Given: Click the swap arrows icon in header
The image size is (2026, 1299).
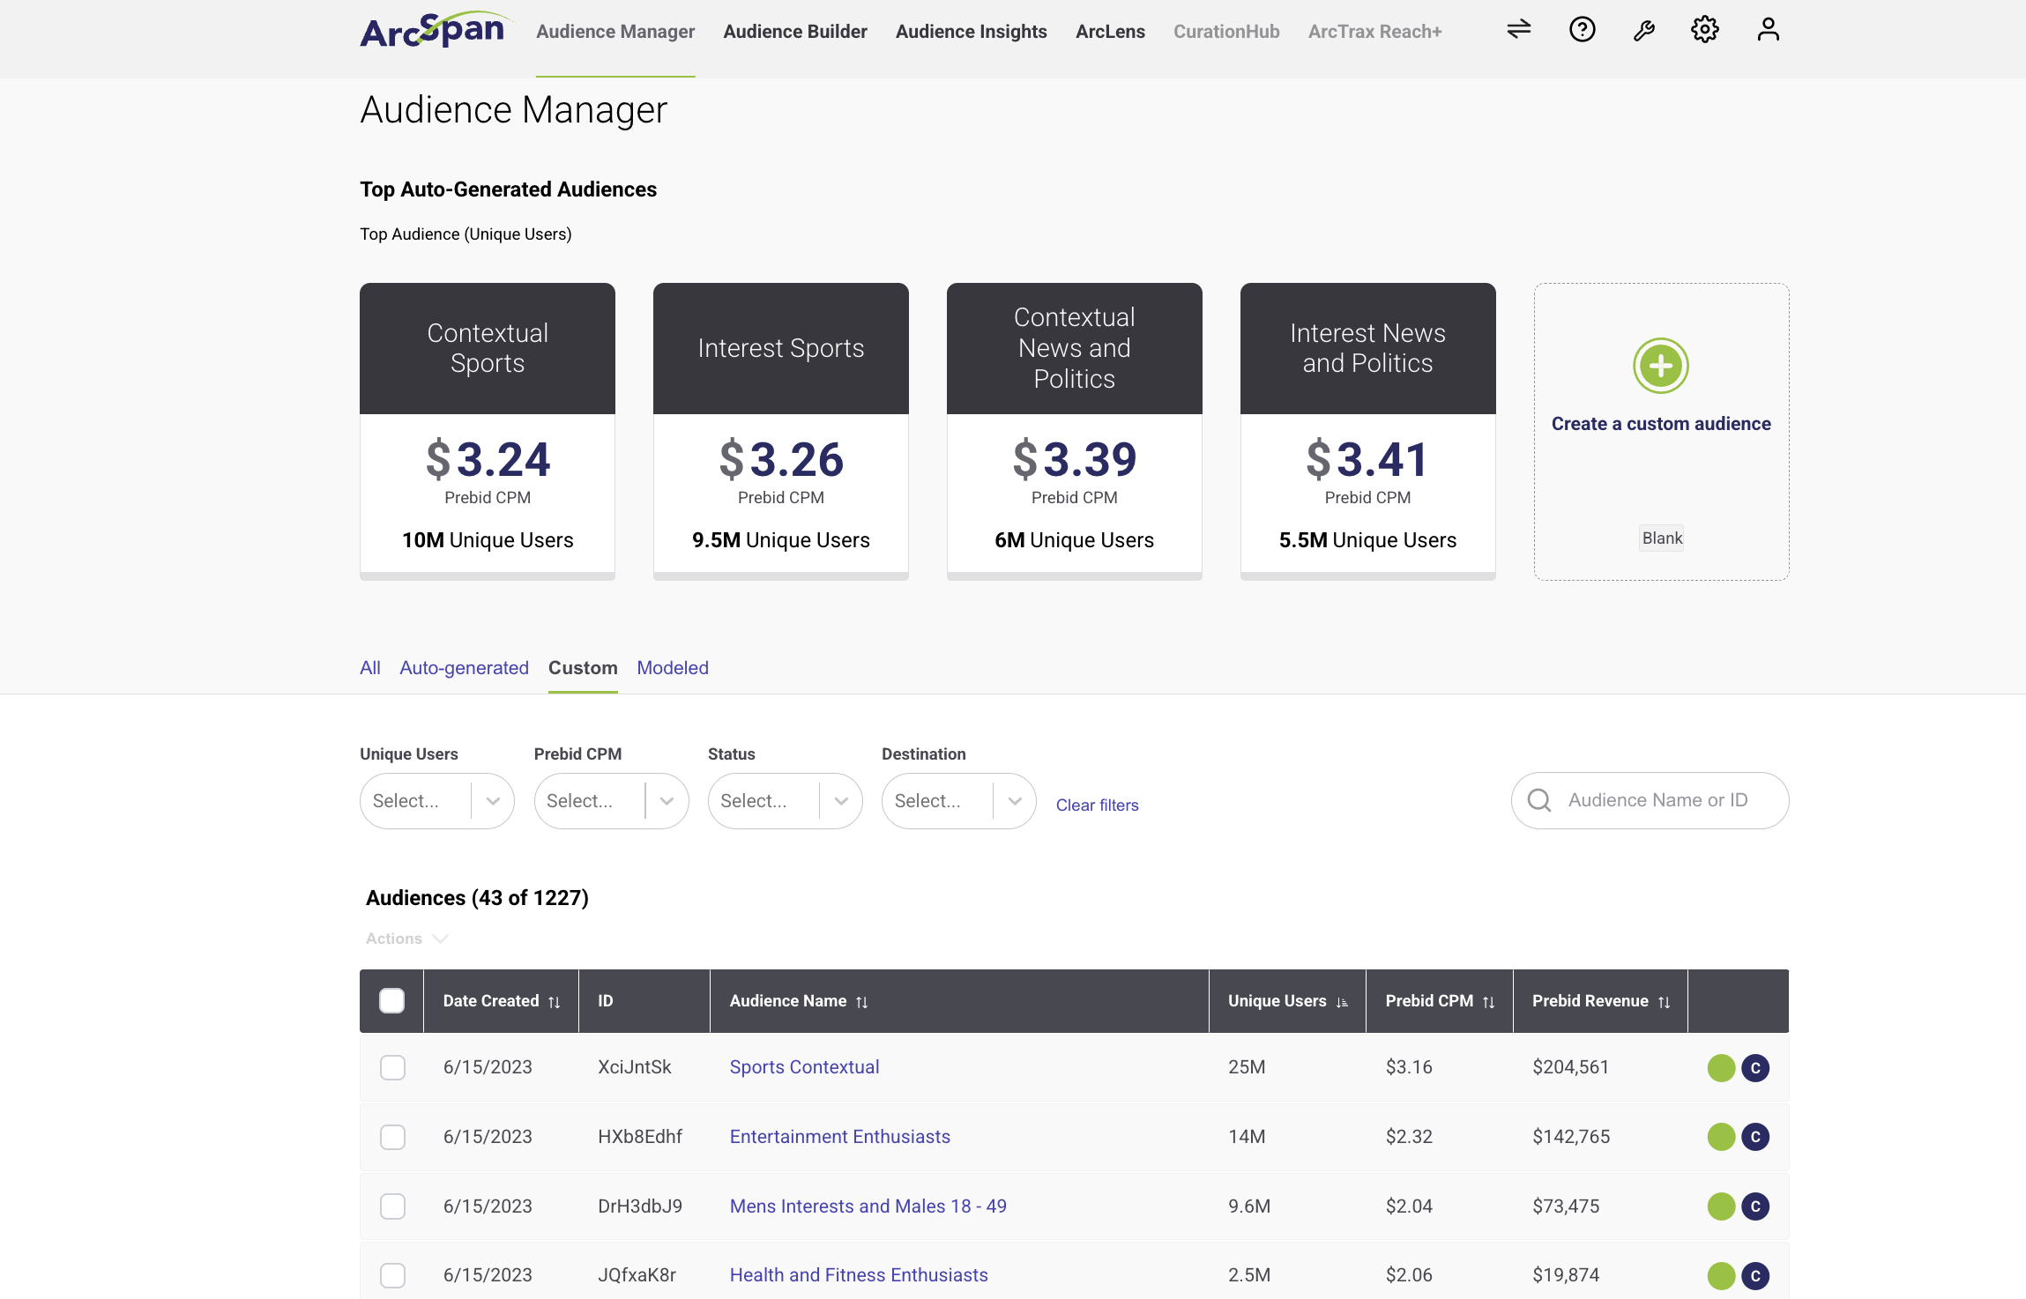Looking at the screenshot, I should (1518, 30).
